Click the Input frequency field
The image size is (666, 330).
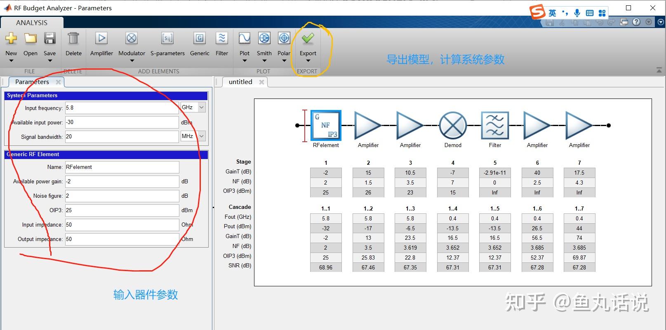coord(122,108)
